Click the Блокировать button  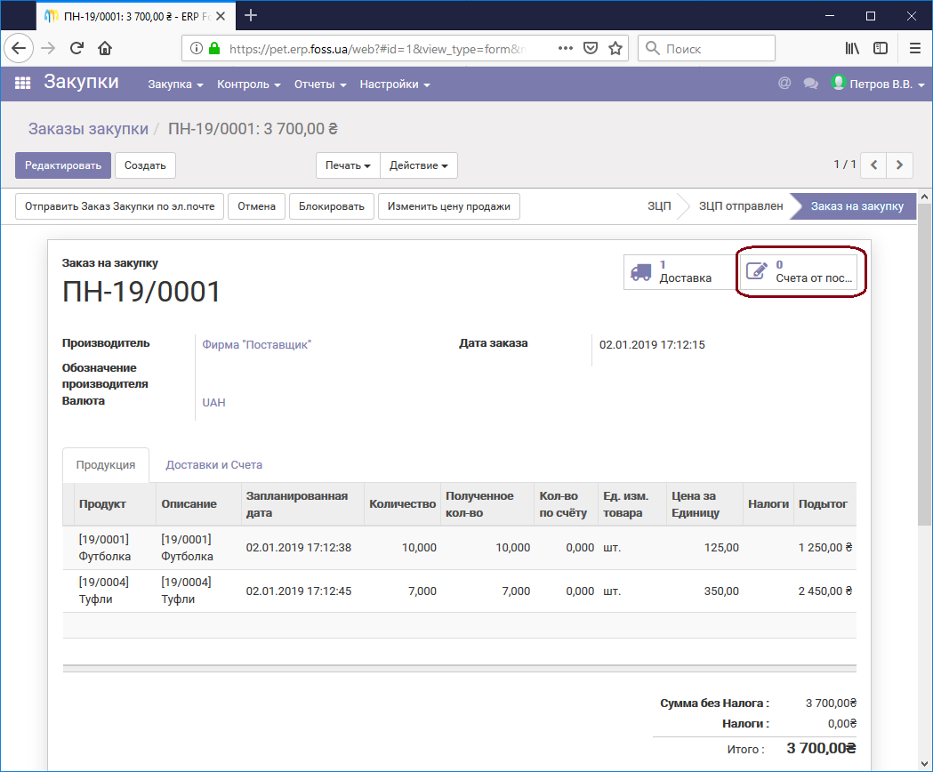pos(332,206)
